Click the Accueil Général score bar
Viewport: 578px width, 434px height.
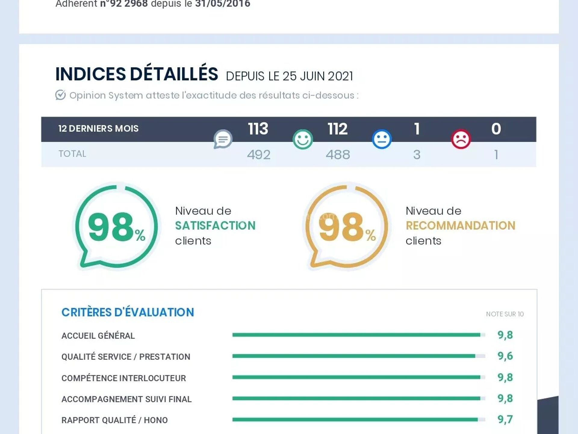click(358, 335)
